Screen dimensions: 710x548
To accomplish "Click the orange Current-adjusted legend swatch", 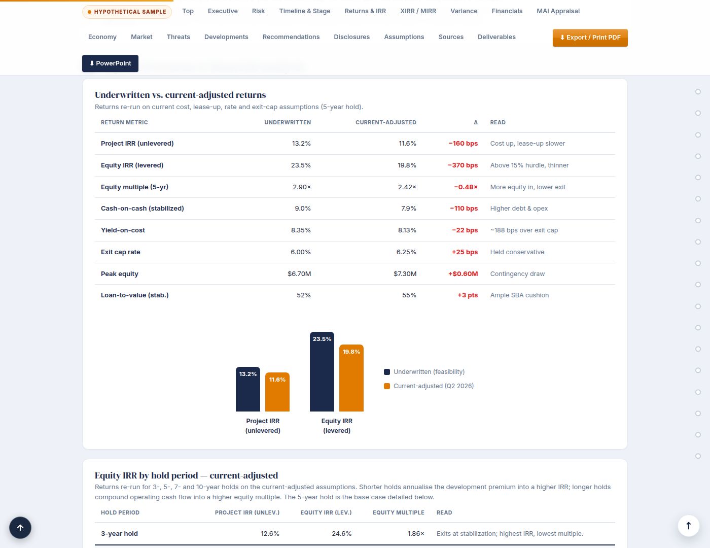I will (387, 386).
